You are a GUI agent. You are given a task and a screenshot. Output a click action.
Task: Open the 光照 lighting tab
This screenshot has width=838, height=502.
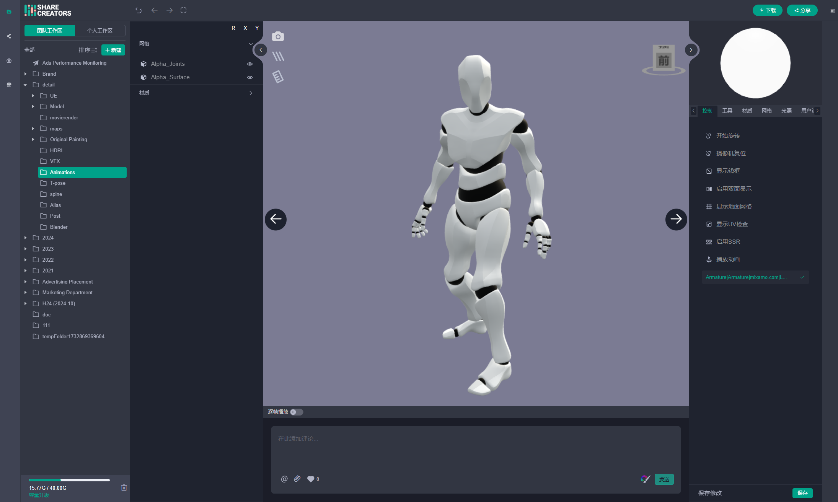[786, 111]
